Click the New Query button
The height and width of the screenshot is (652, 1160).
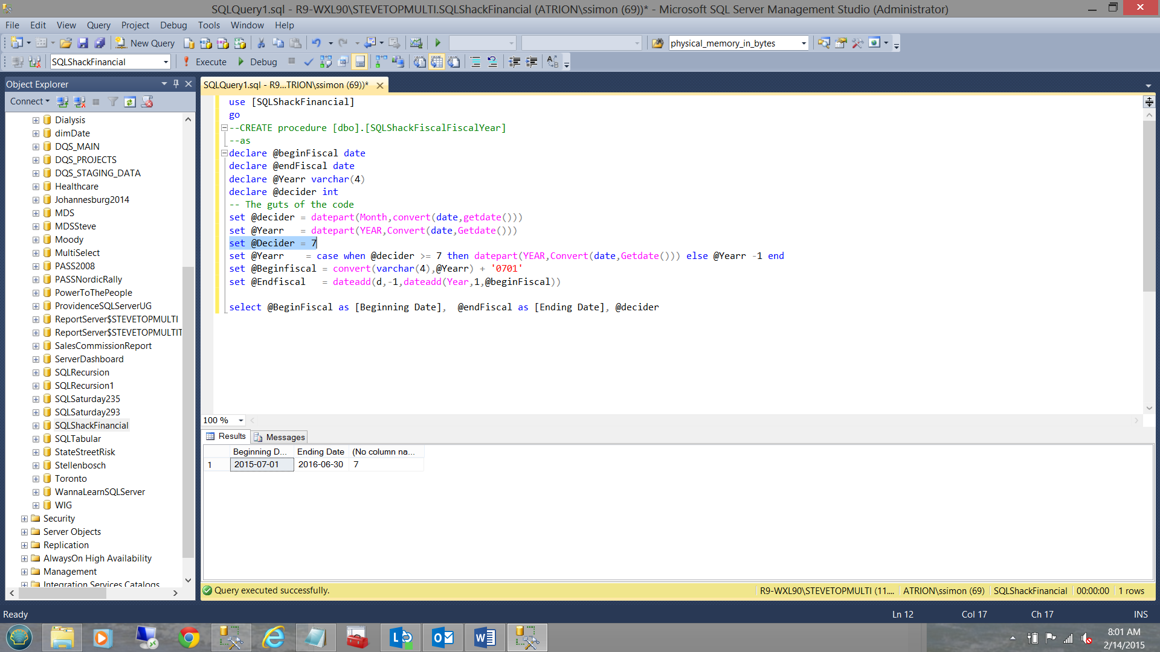(145, 43)
